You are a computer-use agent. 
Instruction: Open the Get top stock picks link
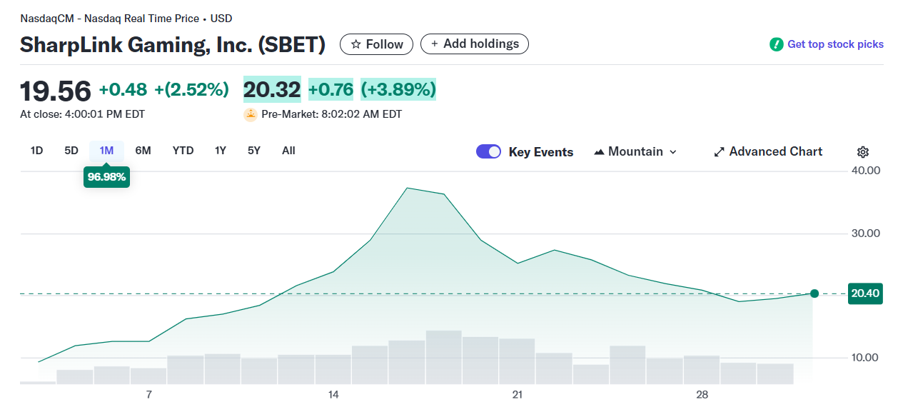tap(827, 44)
